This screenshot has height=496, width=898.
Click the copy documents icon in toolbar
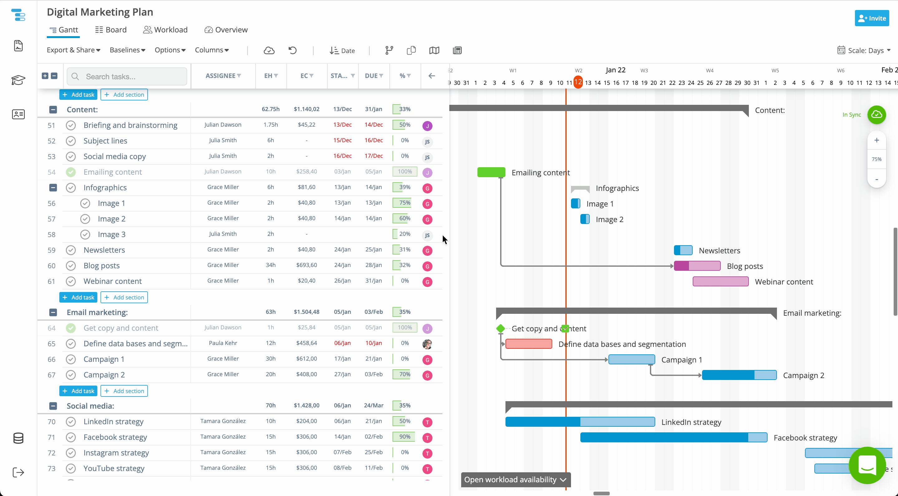click(x=411, y=51)
